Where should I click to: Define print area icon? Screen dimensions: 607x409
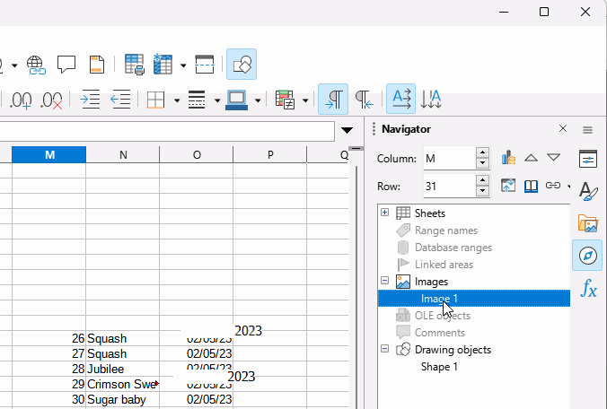135,65
